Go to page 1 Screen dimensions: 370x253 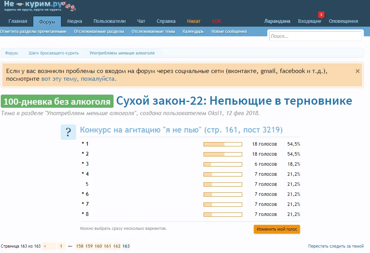pos(61,246)
